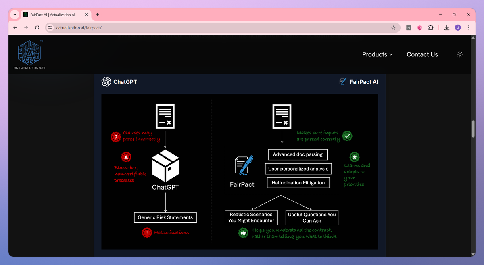Click the red shield extension icon

(x=420, y=28)
